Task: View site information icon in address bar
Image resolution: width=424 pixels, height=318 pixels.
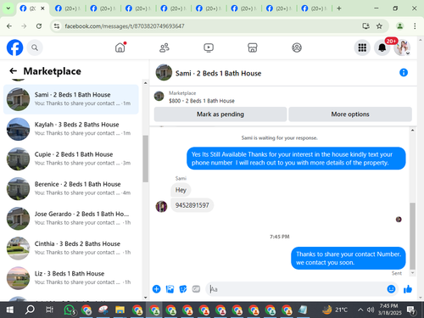Action: click(x=57, y=26)
